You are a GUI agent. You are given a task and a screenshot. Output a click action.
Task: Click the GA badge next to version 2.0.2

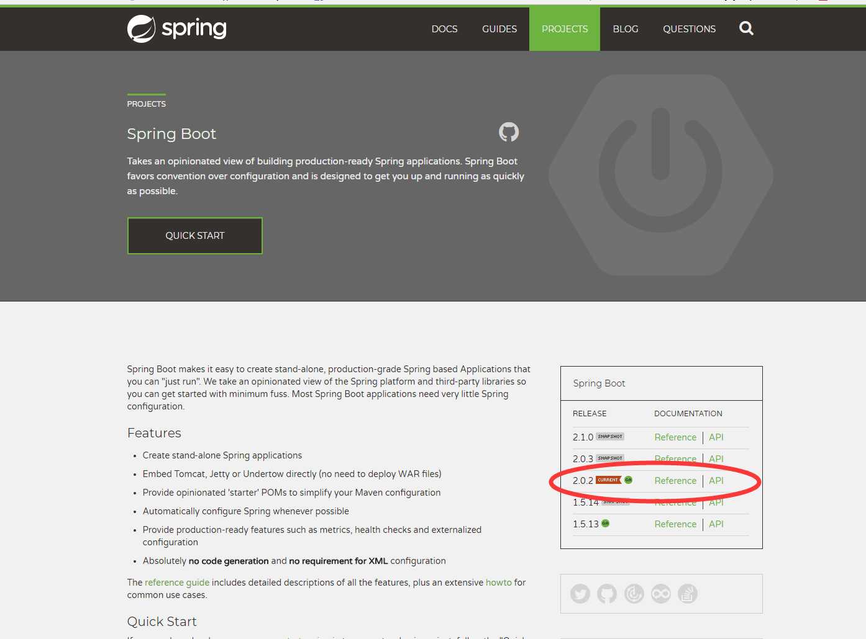point(628,480)
